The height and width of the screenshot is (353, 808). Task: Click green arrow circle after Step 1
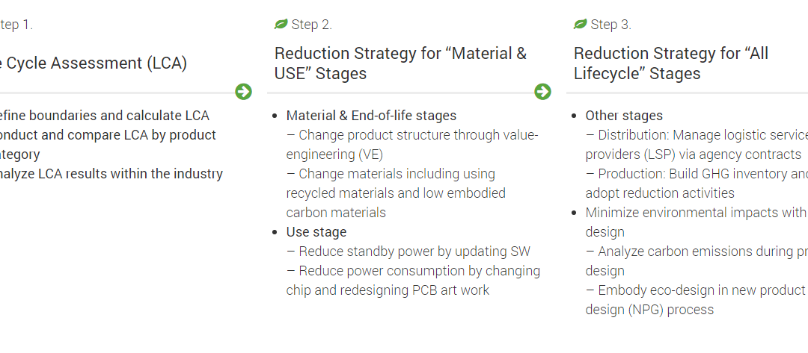[243, 92]
